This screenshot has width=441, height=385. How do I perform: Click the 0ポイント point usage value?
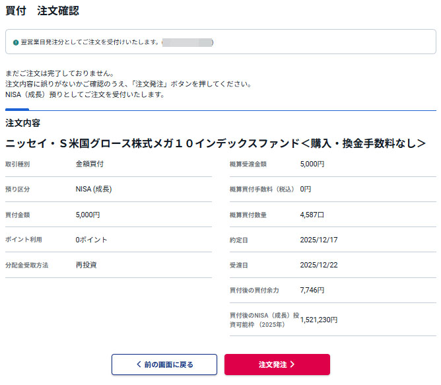click(91, 240)
